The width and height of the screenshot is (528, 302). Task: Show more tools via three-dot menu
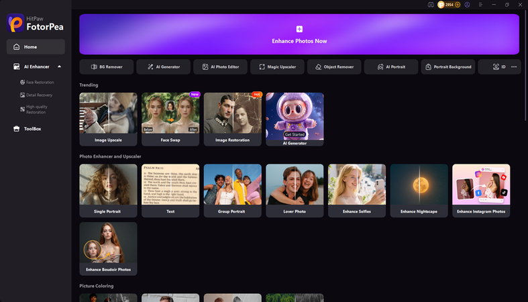pyautogui.click(x=514, y=66)
